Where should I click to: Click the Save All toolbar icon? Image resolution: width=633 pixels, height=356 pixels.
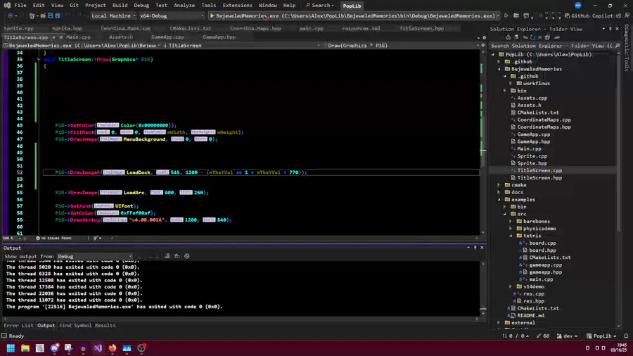(x=58, y=15)
